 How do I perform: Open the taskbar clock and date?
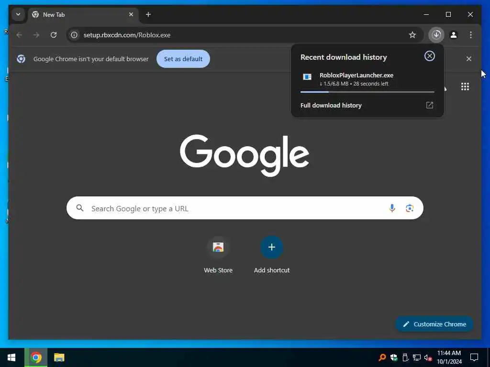point(449,357)
